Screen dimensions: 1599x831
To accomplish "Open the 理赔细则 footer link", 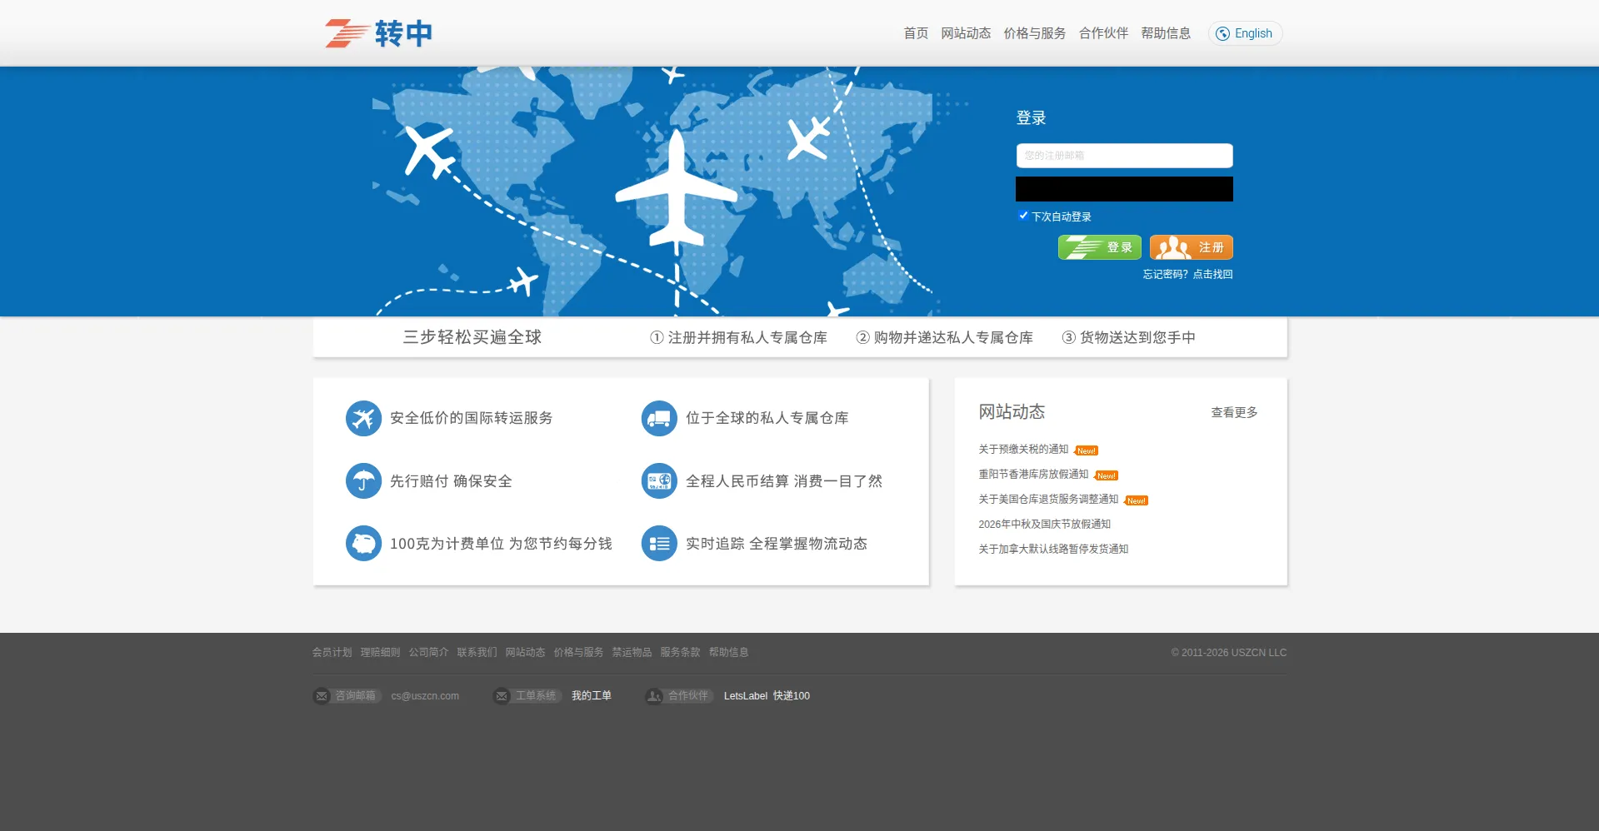I will pyautogui.click(x=380, y=652).
